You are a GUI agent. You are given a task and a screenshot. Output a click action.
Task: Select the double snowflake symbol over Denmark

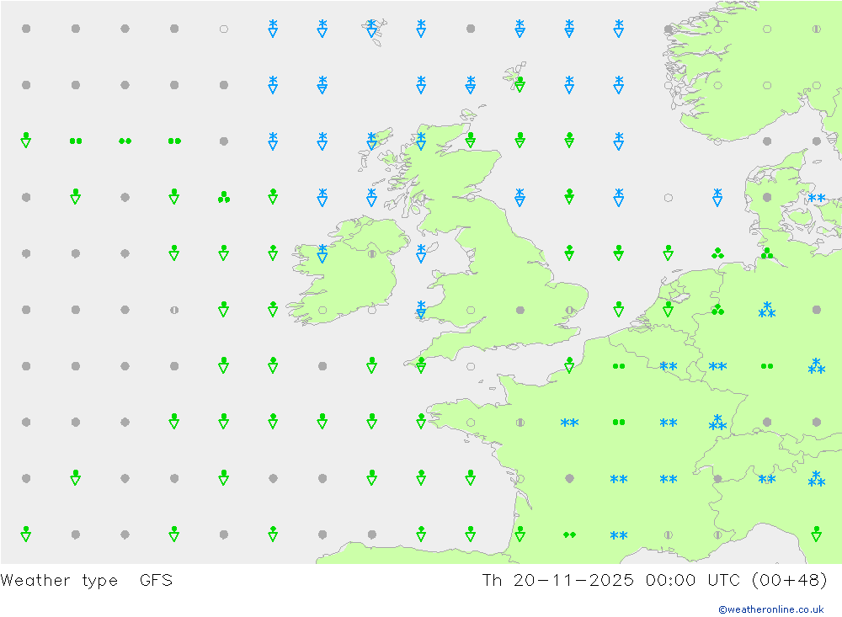[816, 198]
